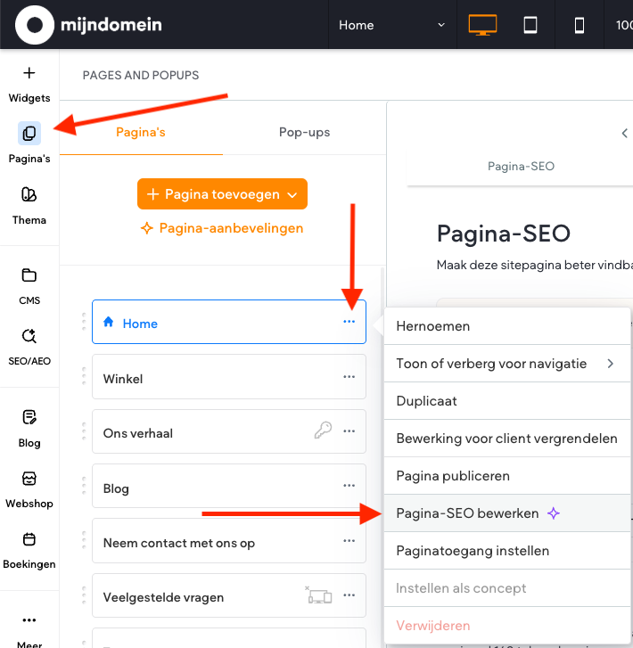This screenshot has width=633, height=648.
Task: Expand the Pagina toevoegen dropdown button
Action: 222,194
